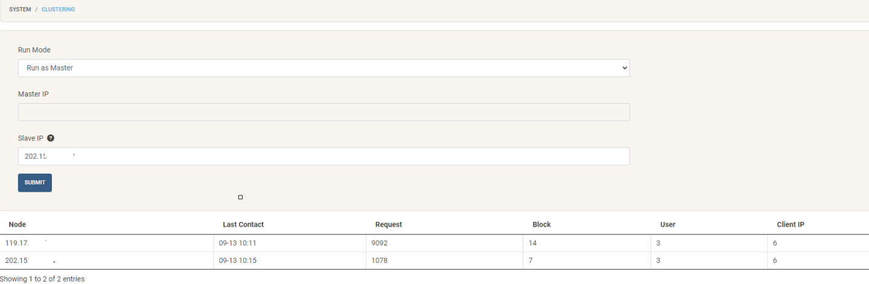Click the block count 14 cell

532,243
